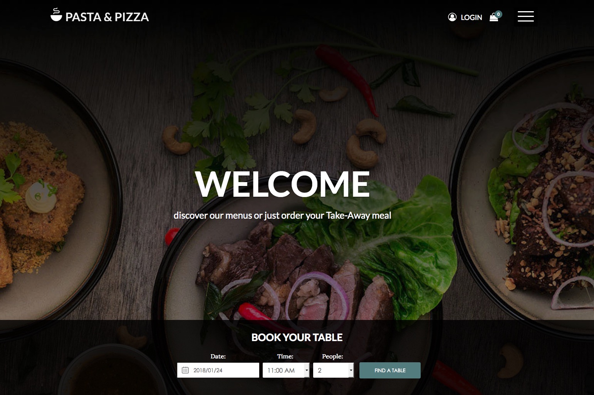Click the user profile icon beside LOGIN
The height and width of the screenshot is (395, 594).
click(452, 17)
